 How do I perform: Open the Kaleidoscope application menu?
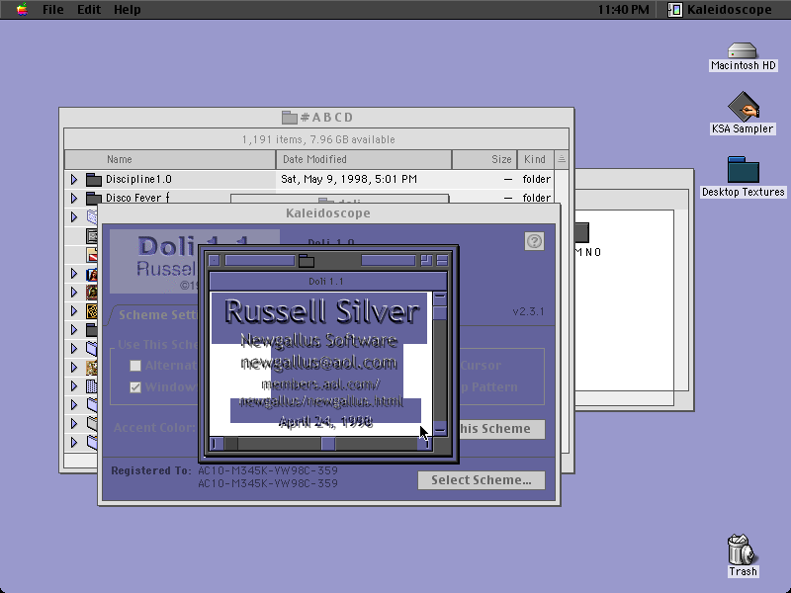click(720, 9)
